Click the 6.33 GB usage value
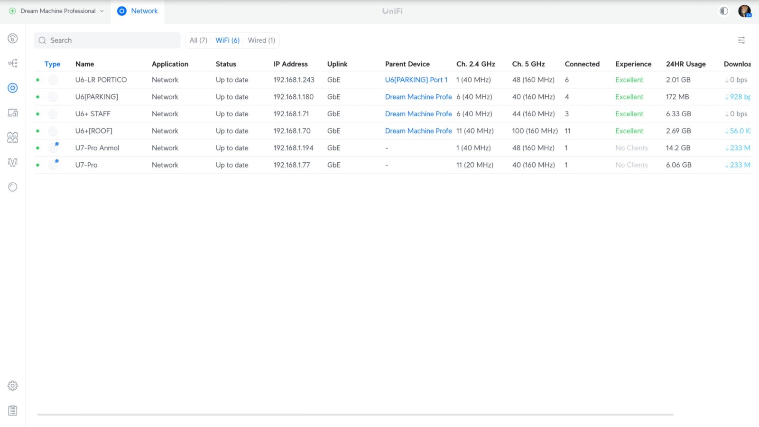This screenshot has width=759, height=427. tap(678, 114)
